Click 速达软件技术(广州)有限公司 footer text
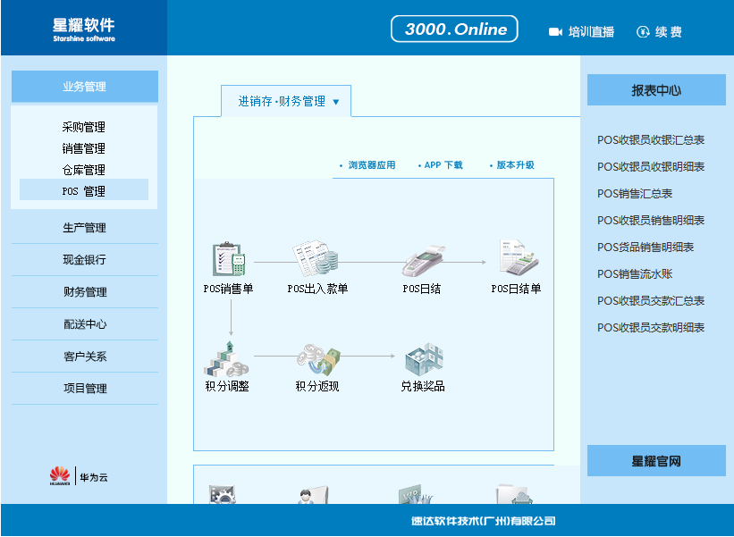734x537 pixels. coord(484,521)
